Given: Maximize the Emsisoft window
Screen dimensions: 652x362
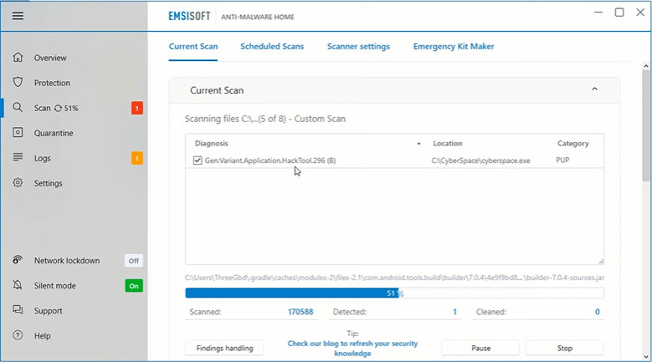Looking at the screenshot, I should click(x=619, y=13).
